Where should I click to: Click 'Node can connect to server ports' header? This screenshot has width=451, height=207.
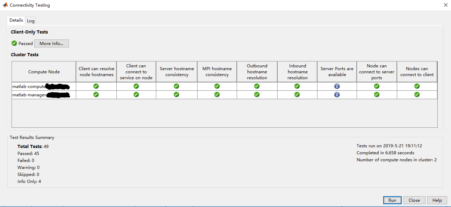(x=377, y=72)
